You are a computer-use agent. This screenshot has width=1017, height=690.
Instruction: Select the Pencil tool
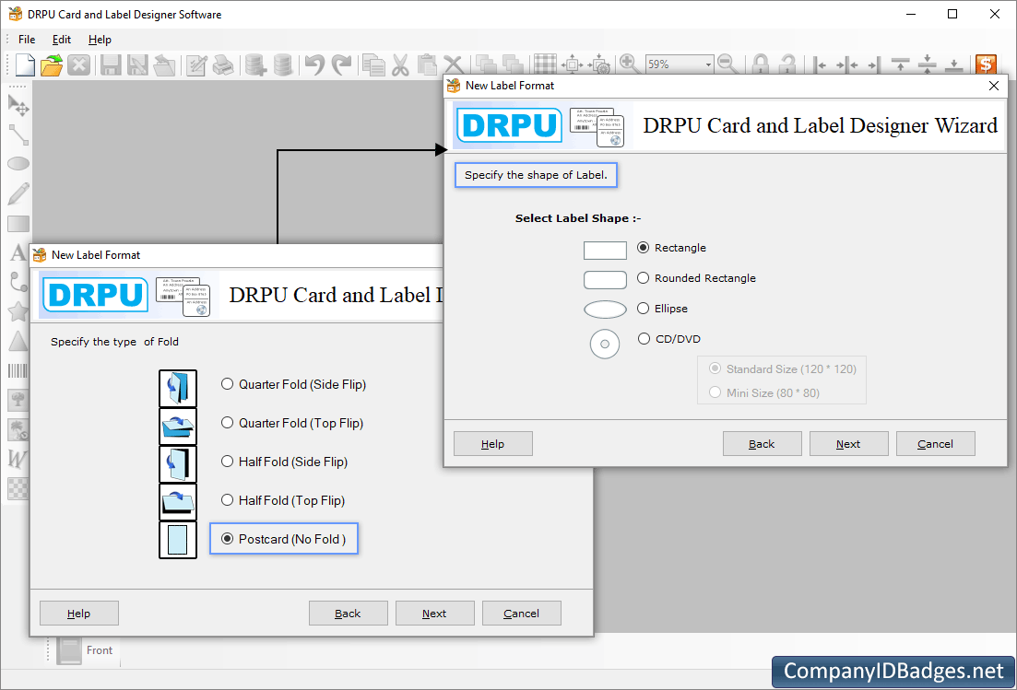pyautogui.click(x=18, y=193)
